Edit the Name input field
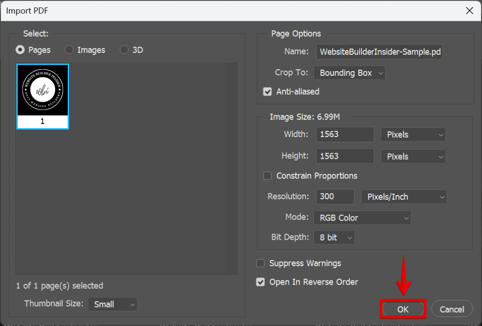Viewport: 482px width, 326px height. pos(379,51)
